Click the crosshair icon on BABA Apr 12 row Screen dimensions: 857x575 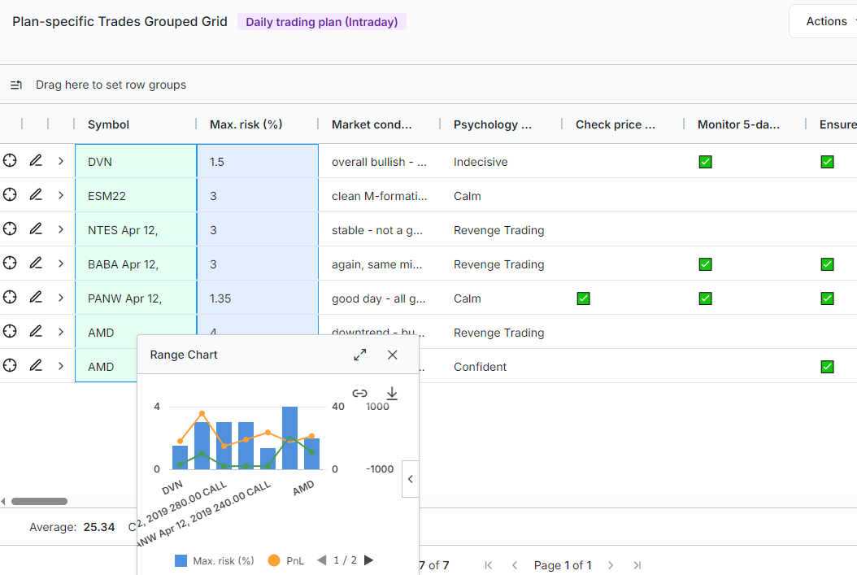click(10, 264)
